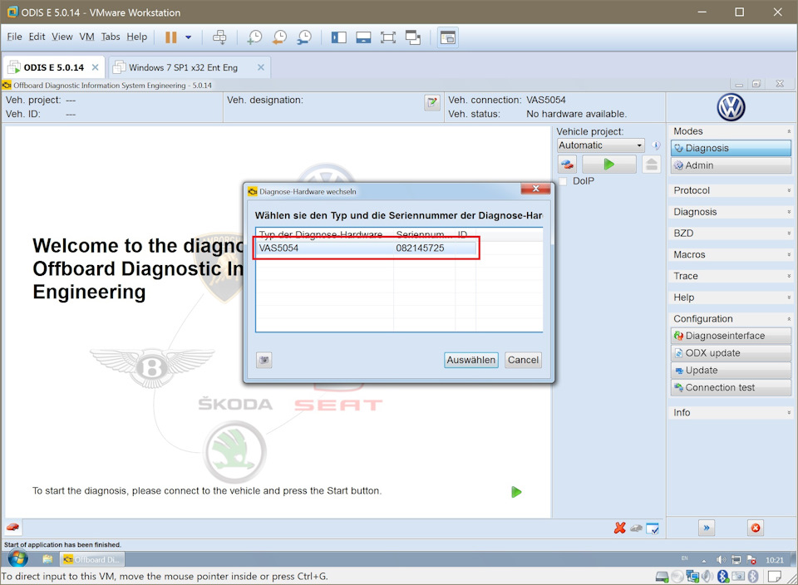The image size is (798, 585).
Task: Select the VAS5054 hardware row
Action: (367, 248)
